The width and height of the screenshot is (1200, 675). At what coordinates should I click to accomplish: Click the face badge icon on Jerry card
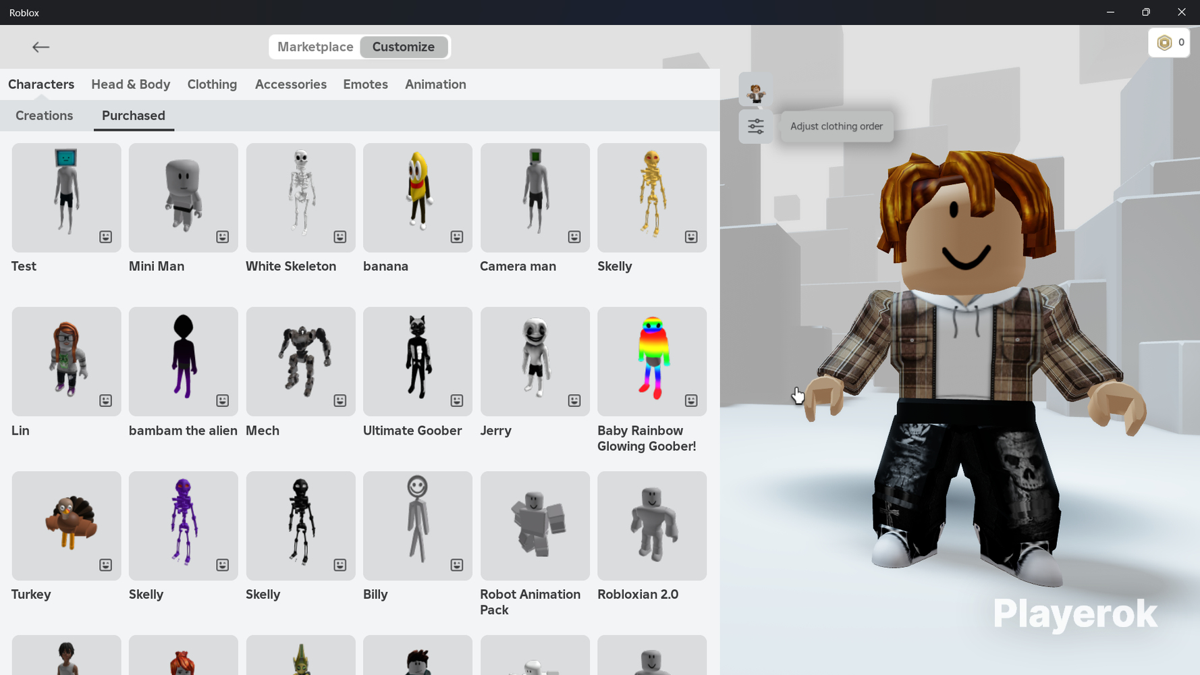[x=574, y=401]
